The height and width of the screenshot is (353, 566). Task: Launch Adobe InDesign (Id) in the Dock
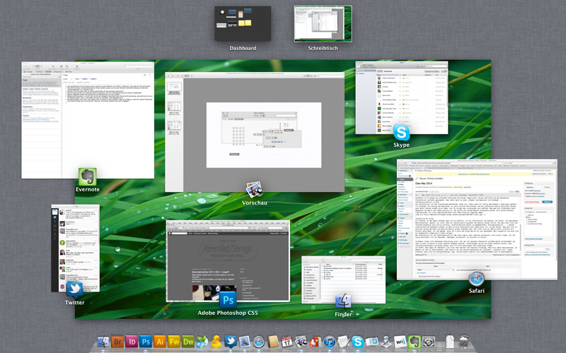click(x=132, y=342)
